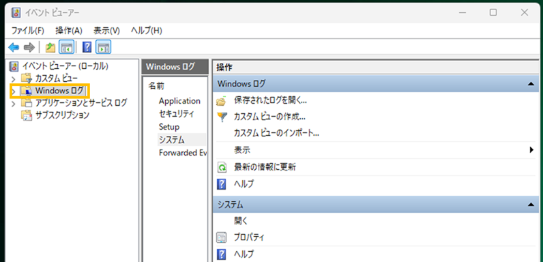Screen dimensions: 543x262
Task: Click 開く under システム actions
Action: pyautogui.click(x=241, y=221)
